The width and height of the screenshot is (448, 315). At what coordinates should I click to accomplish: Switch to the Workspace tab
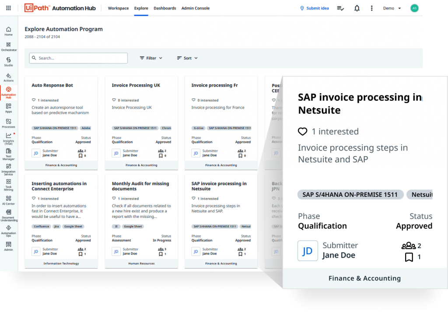(118, 8)
